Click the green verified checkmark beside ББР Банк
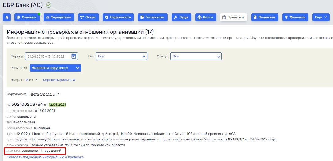 coord(49,5)
